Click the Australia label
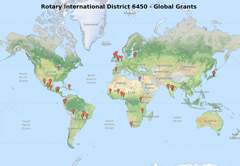 [210, 121]
